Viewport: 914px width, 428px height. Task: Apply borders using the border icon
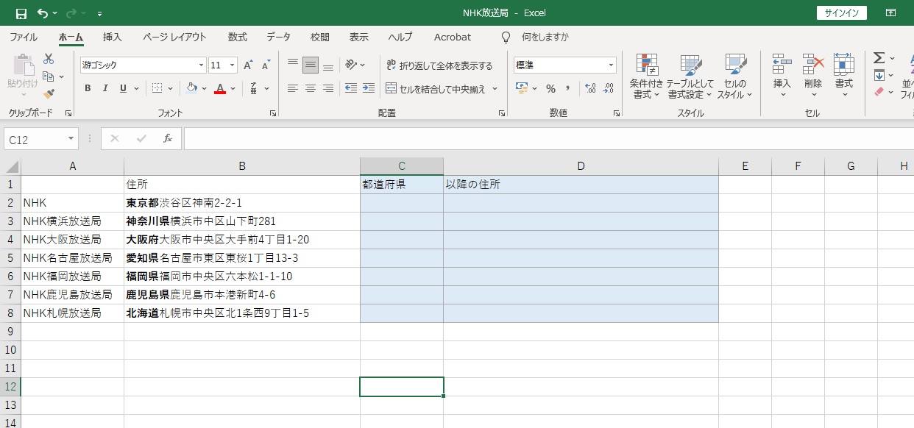(x=157, y=88)
